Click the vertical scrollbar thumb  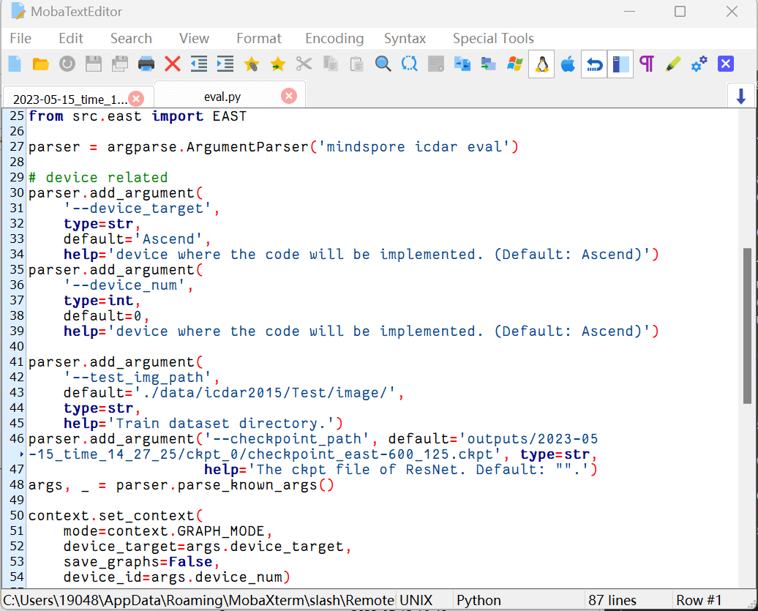click(747, 326)
